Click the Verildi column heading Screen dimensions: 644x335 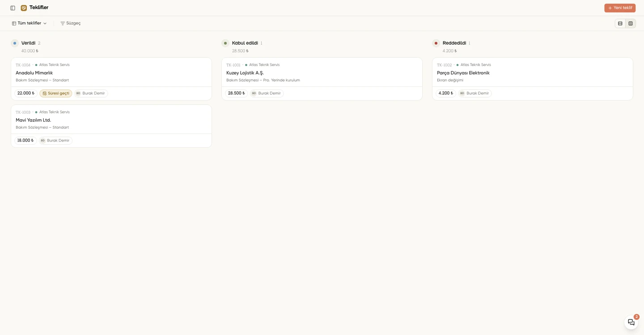click(x=28, y=43)
